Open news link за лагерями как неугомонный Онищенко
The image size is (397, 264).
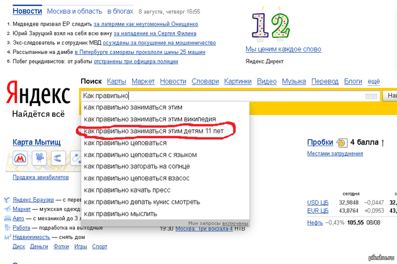coord(146,24)
